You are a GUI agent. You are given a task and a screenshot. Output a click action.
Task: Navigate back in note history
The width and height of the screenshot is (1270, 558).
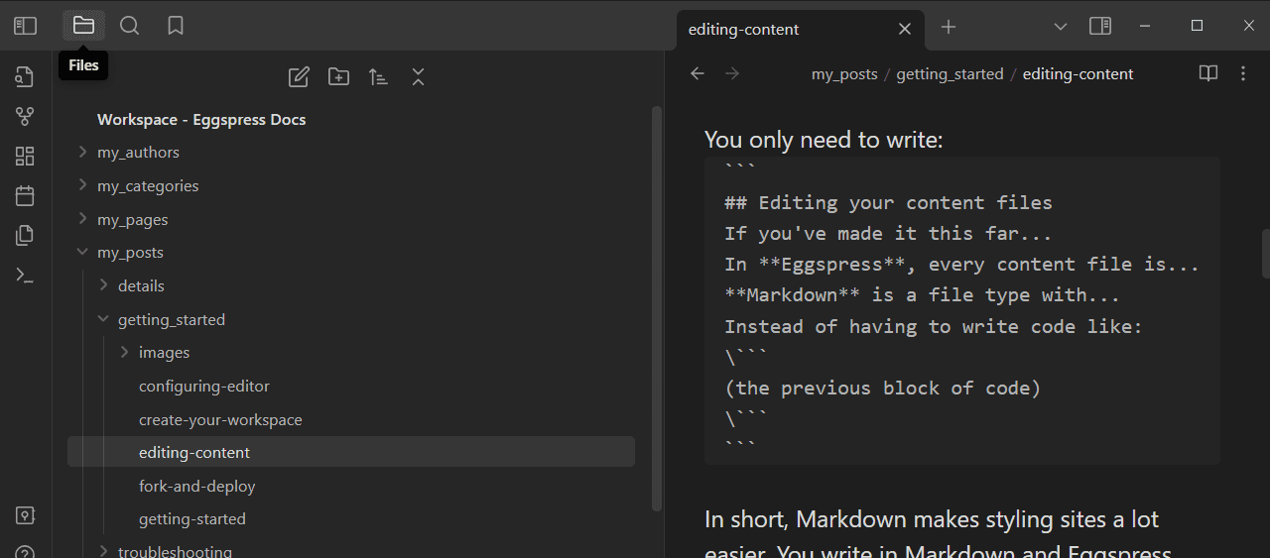click(x=698, y=73)
